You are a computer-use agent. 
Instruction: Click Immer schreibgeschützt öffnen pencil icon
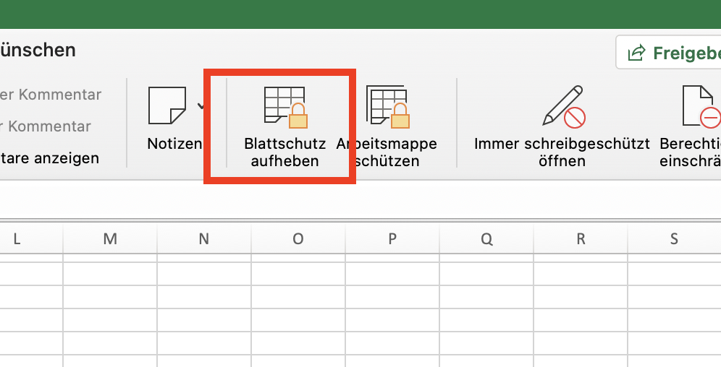click(x=562, y=106)
